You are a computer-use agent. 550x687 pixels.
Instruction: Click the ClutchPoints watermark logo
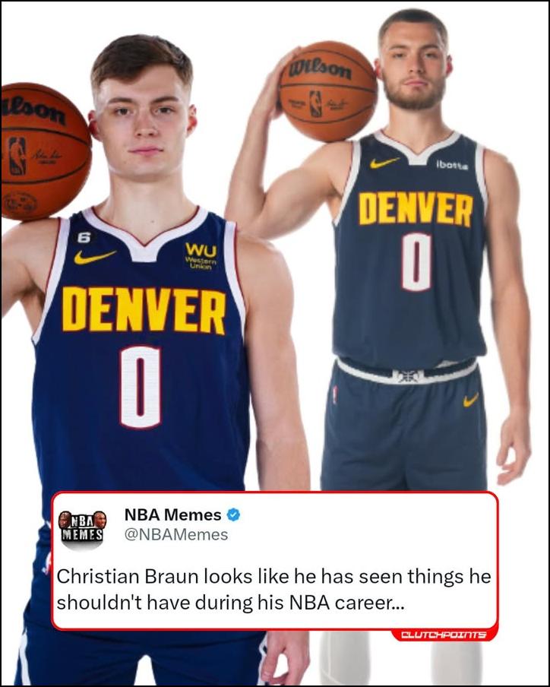[x=444, y=635]
